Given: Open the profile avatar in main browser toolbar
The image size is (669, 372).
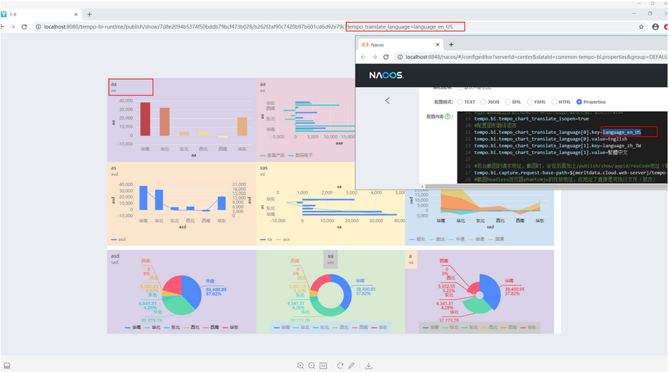Looking at the screenshot, I should [x=655, y=26].
